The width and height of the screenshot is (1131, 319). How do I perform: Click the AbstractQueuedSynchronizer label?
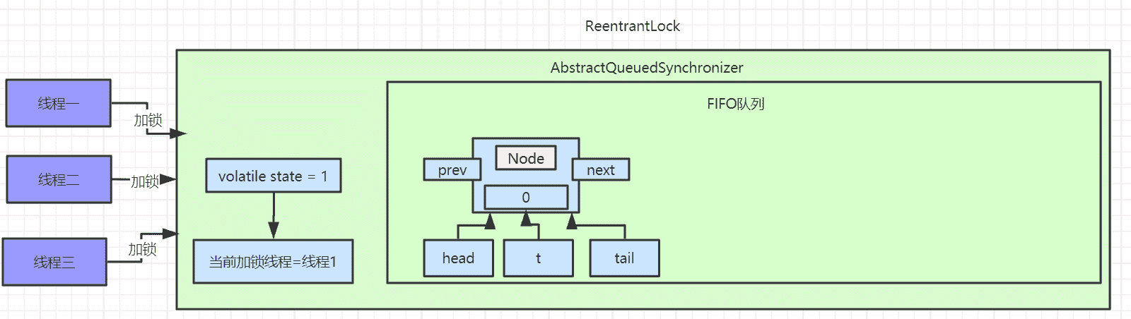pos(646,68)
